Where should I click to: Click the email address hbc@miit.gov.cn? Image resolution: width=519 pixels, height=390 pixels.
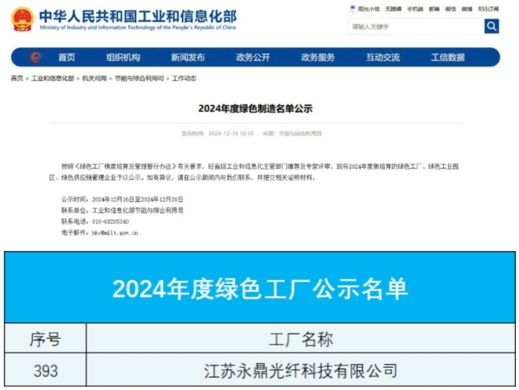(x=115, y=233)
